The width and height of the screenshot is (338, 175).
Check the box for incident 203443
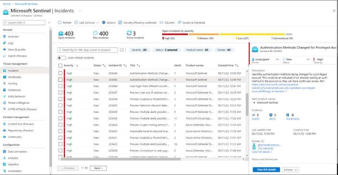[60, 80]
